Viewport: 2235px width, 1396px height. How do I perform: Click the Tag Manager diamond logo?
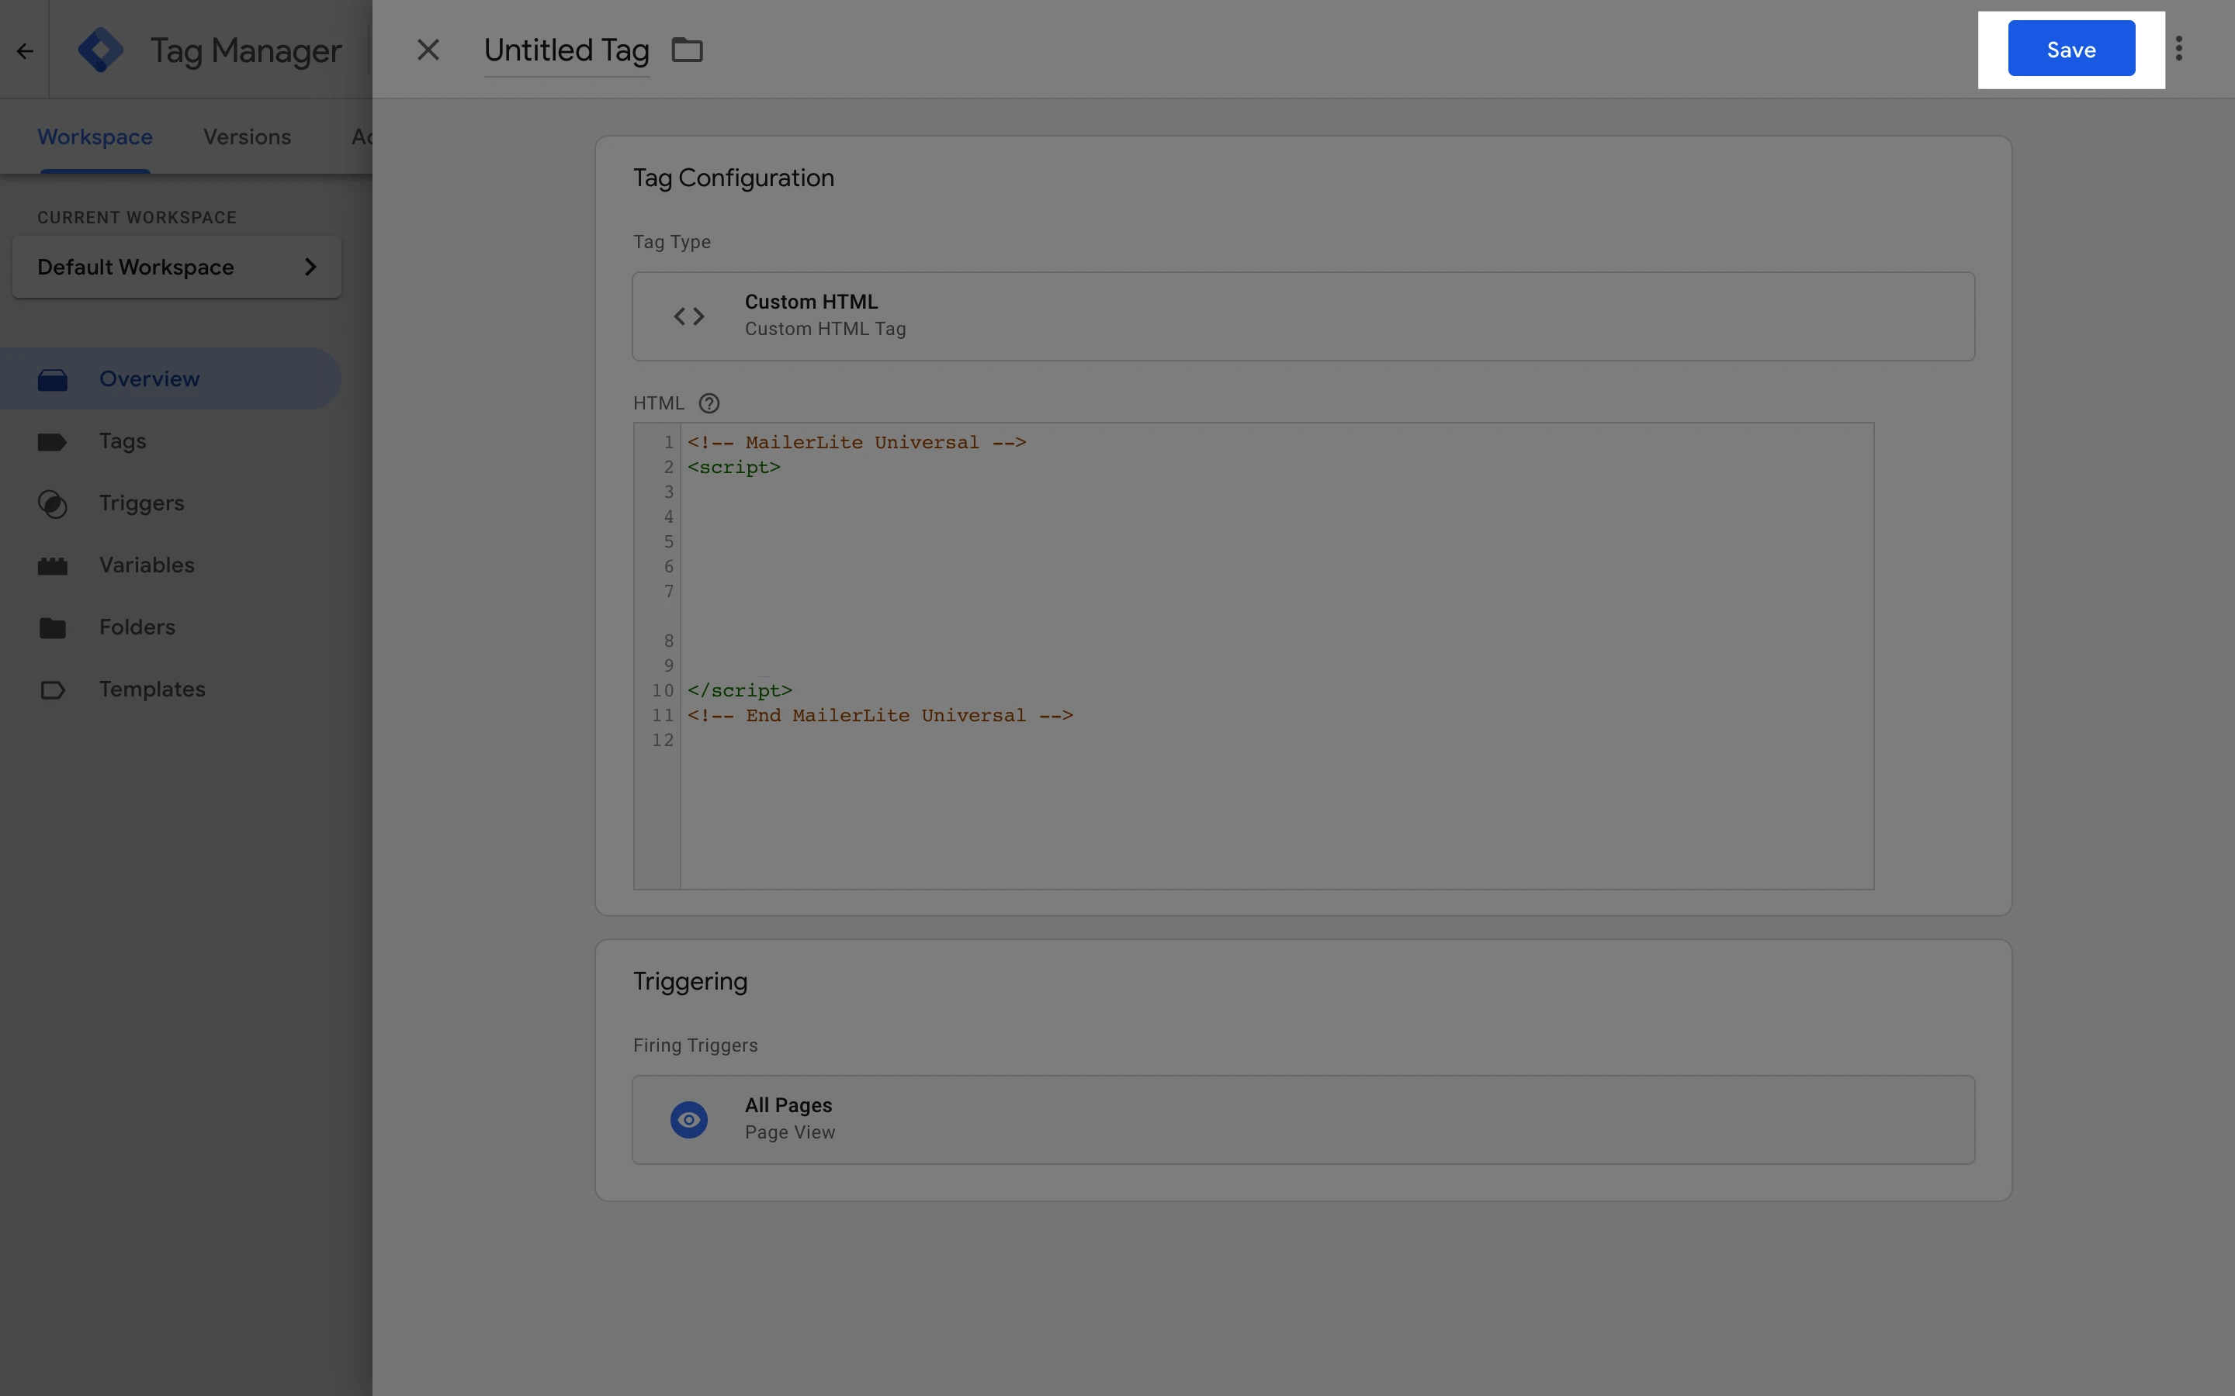tap(101, 50)
